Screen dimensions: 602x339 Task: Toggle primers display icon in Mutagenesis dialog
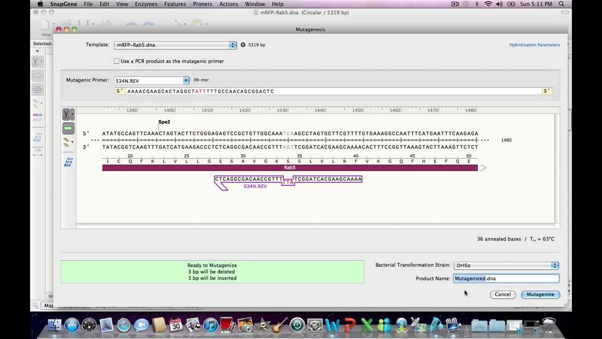click(x=66, y=142)
